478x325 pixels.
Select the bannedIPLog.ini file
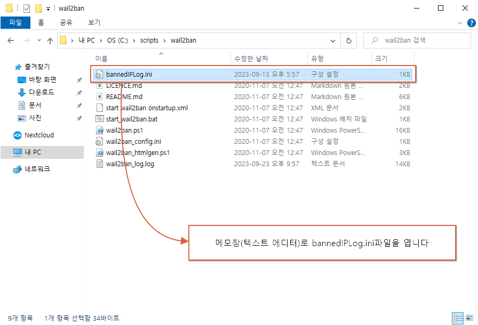coord(253,74)
